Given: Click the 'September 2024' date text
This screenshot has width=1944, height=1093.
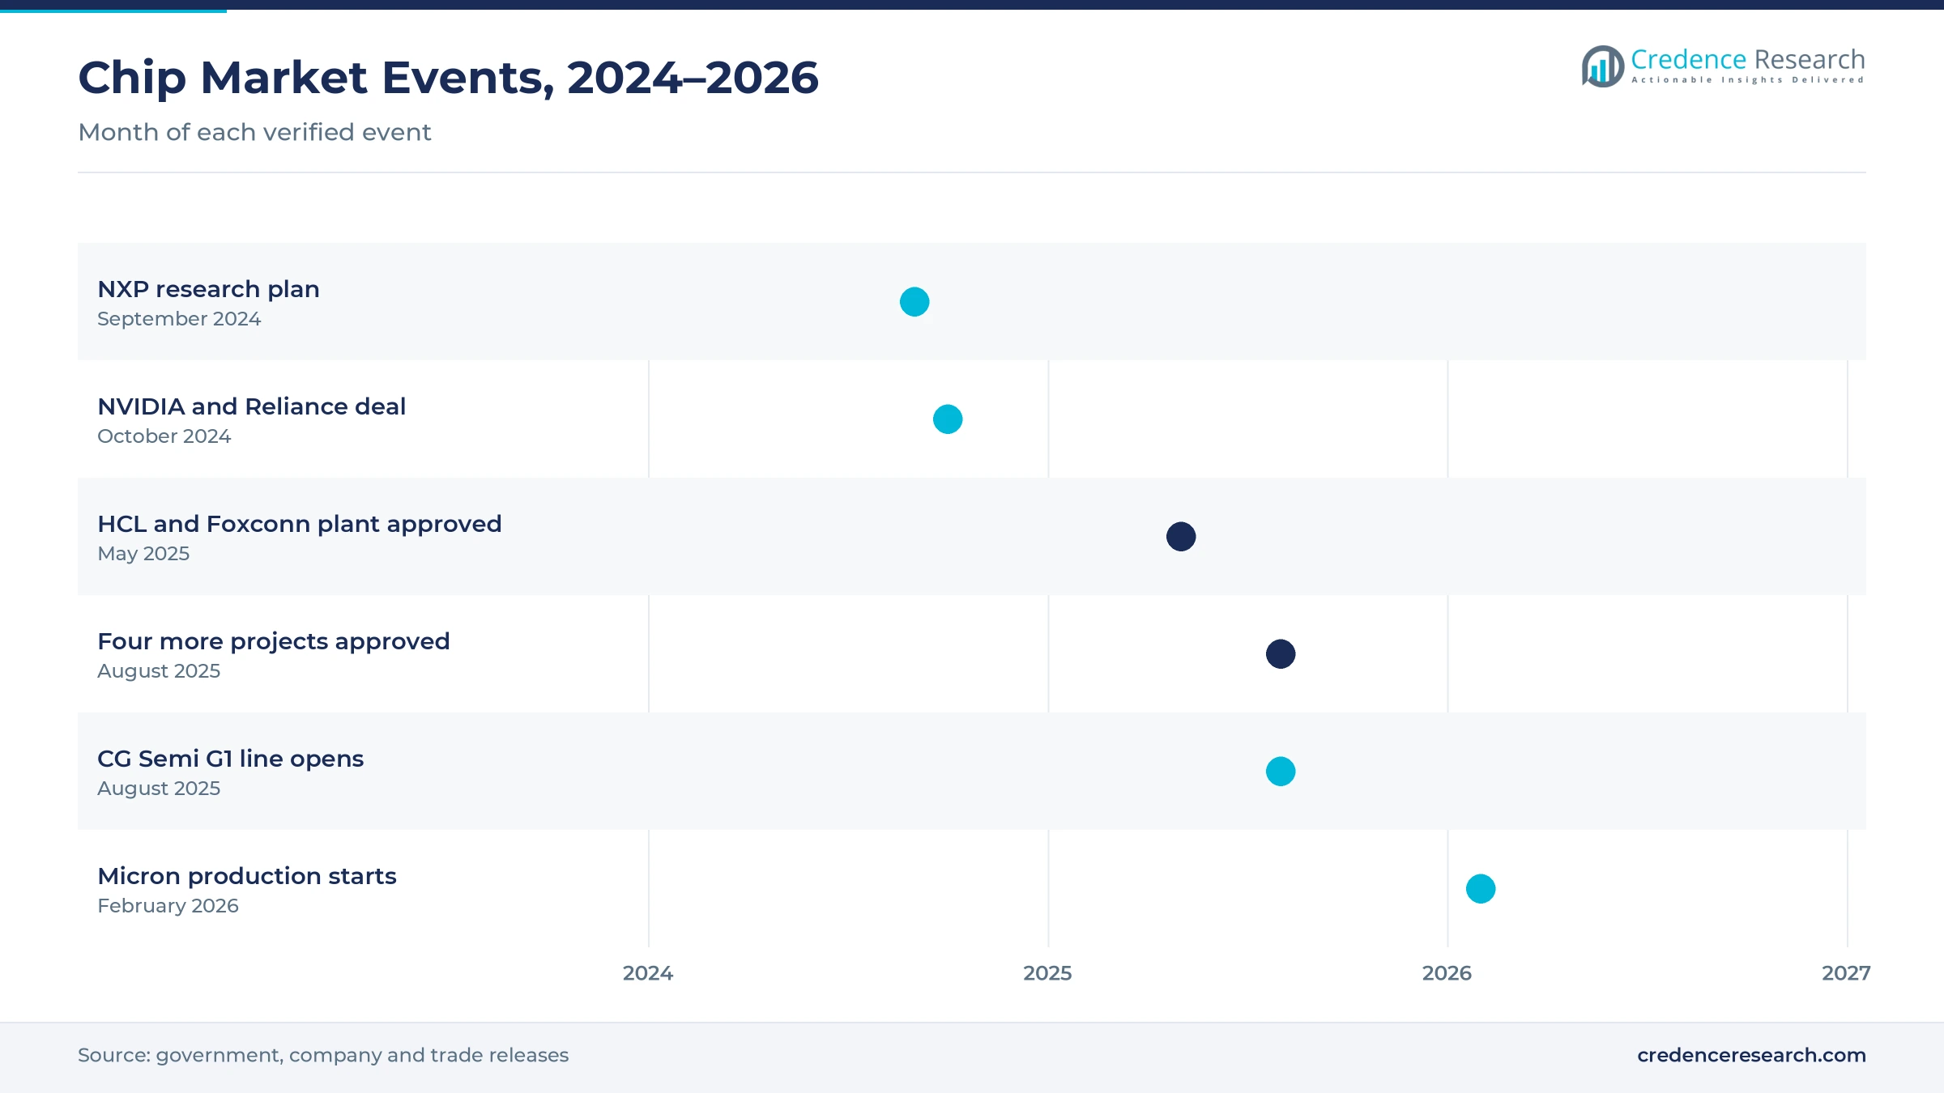Looking at the screenshot, I should (179, 319).
